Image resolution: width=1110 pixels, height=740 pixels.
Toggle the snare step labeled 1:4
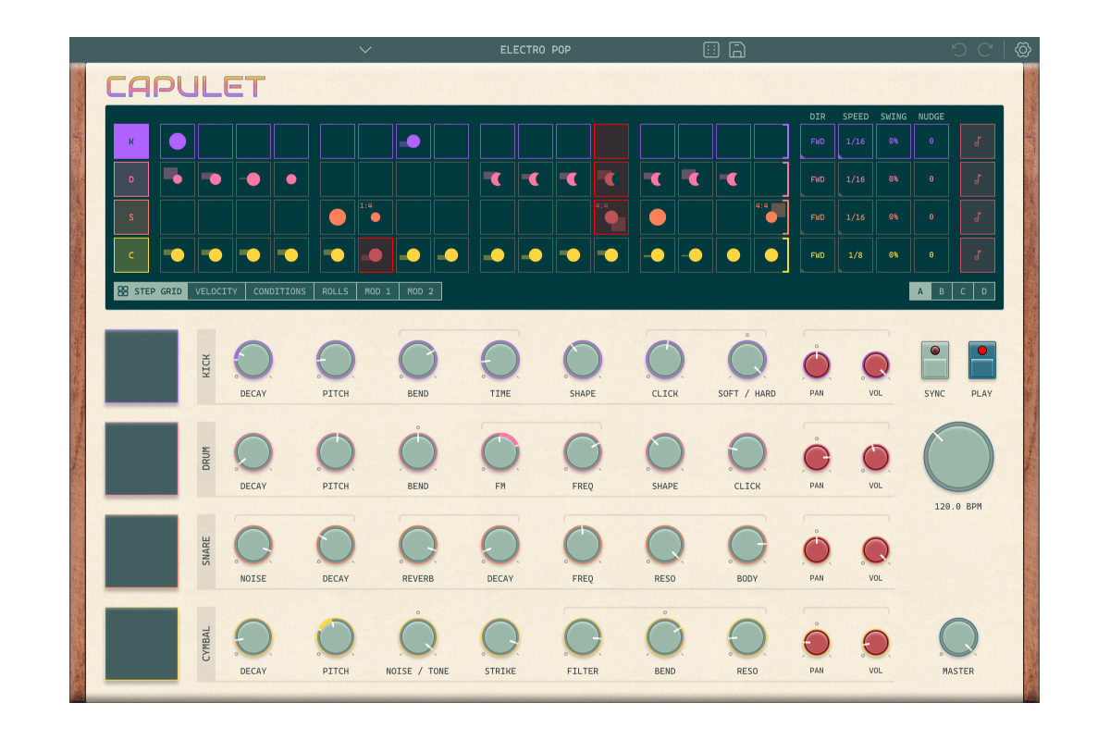click(x=376, y=217)
